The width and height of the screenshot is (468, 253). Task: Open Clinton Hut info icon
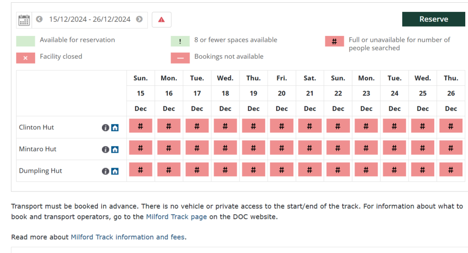(105, 128)
